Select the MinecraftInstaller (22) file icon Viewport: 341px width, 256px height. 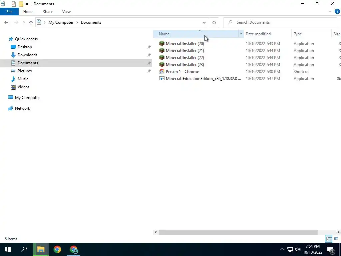click(162, 58)
